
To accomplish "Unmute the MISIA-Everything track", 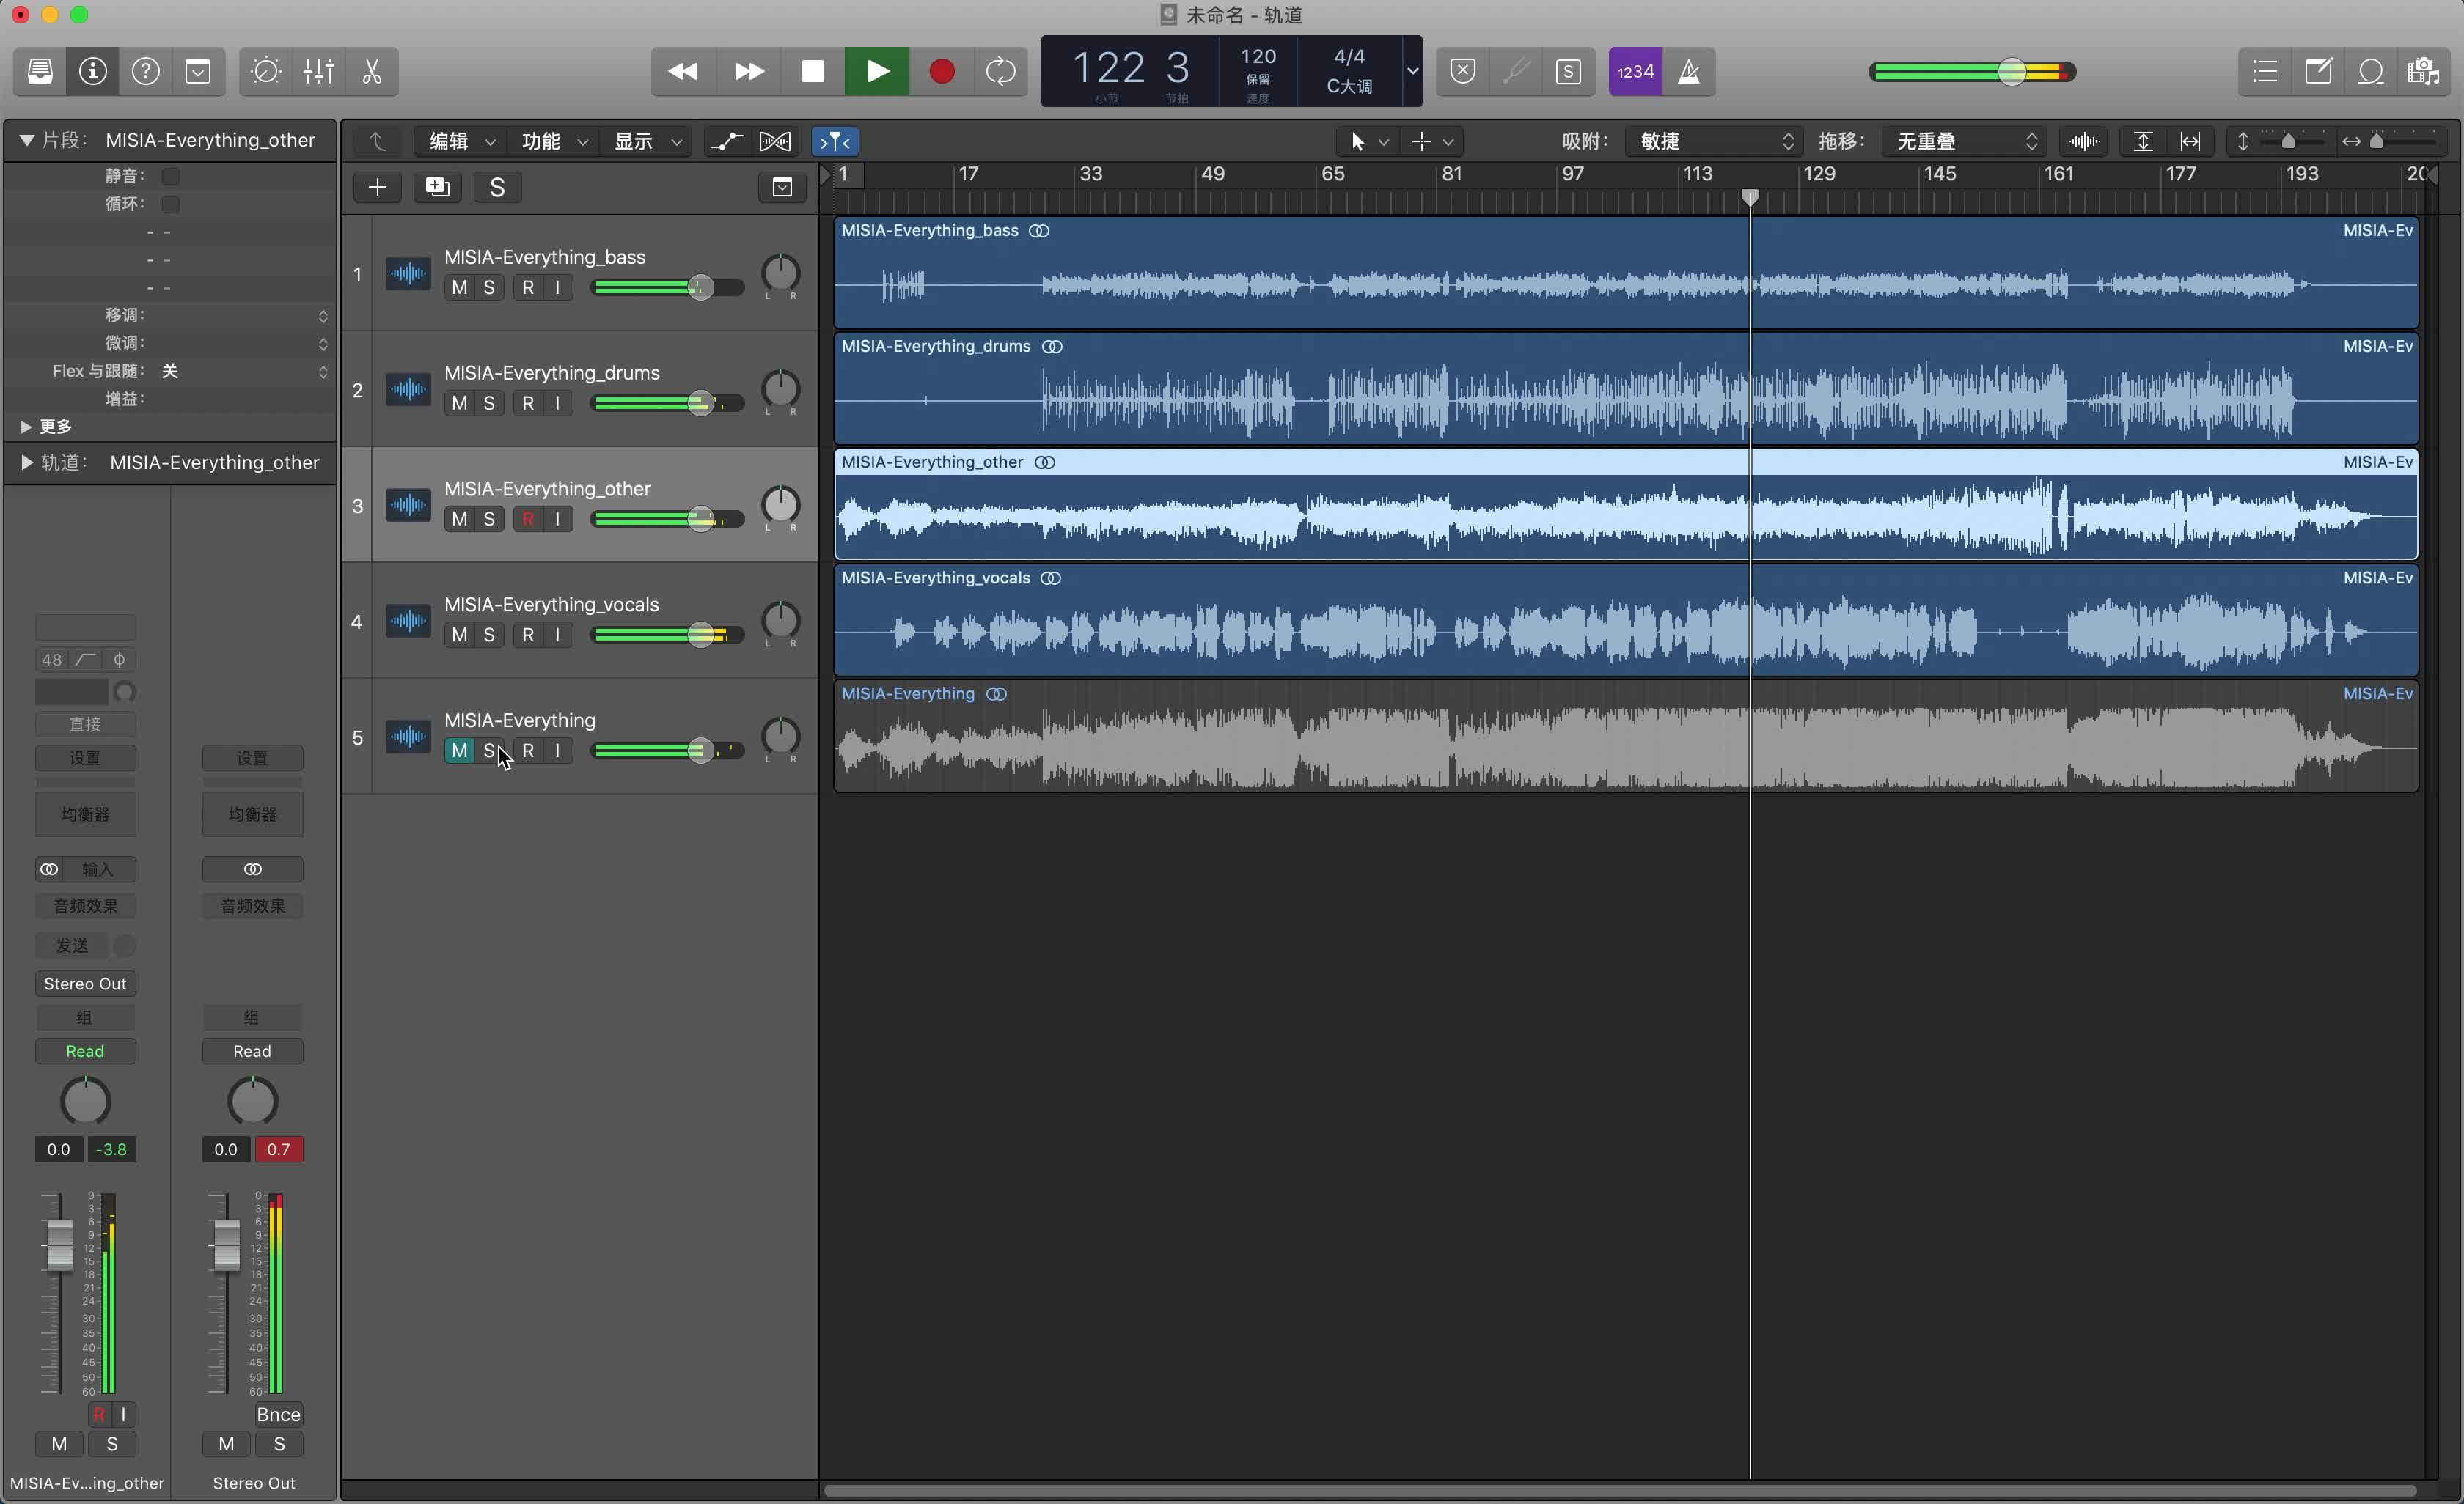I will (x=459, y=751).
